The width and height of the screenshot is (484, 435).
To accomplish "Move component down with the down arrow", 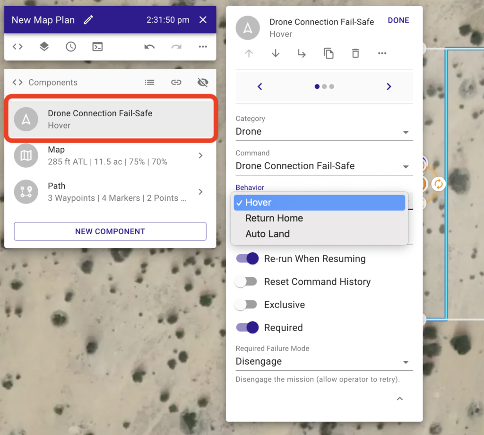I will [x=276, y=53].
